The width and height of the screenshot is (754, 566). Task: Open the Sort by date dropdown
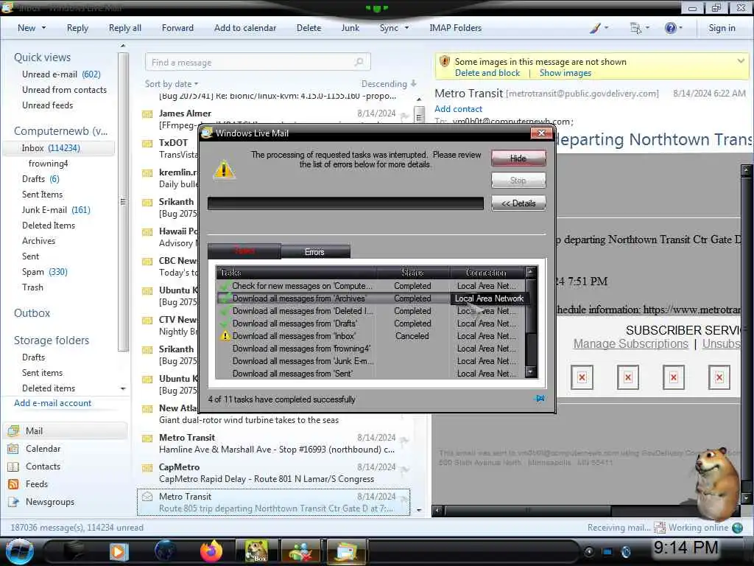coord(172,84)
